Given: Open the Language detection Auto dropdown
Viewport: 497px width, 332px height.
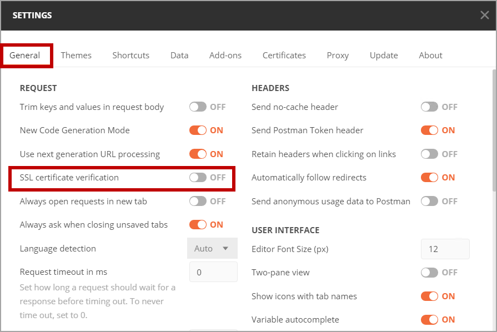Looking at the screenshot, I should point(212,248).
